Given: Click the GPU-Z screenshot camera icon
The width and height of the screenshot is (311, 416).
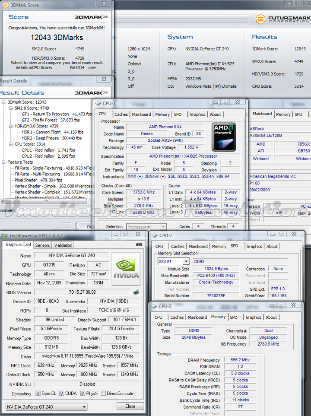Looking at the screenshot, I should coord(139,245).
